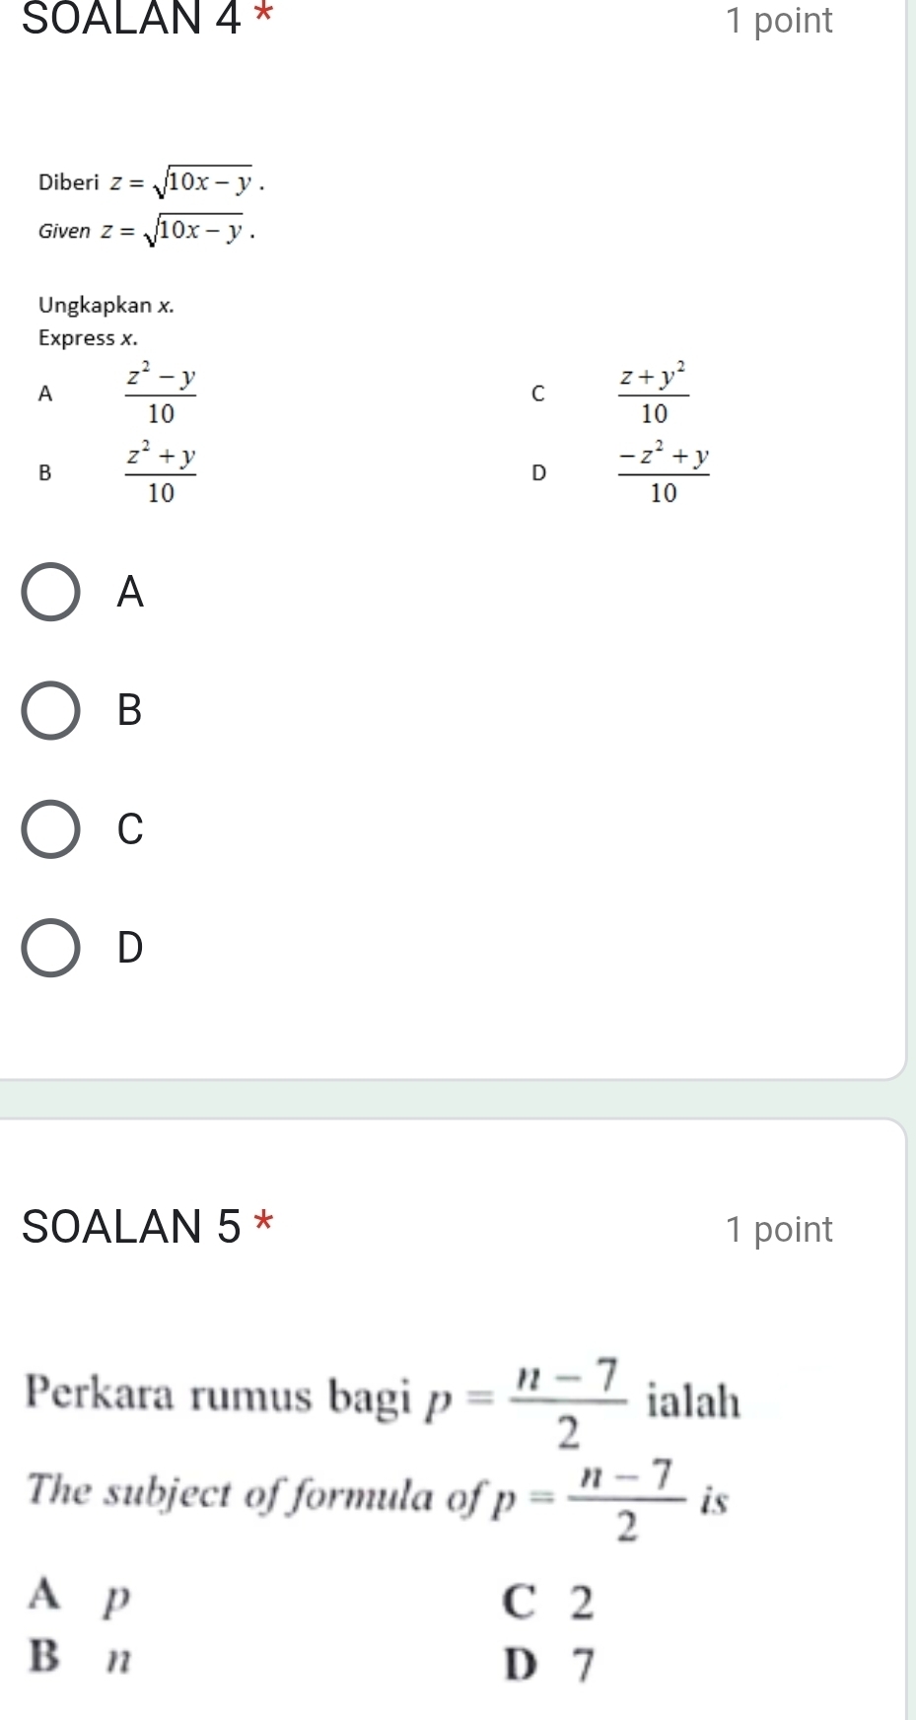Click option "D 7" in the Soalan 5 image
Screen dimensions: 916x1720
coord(550,1665)
